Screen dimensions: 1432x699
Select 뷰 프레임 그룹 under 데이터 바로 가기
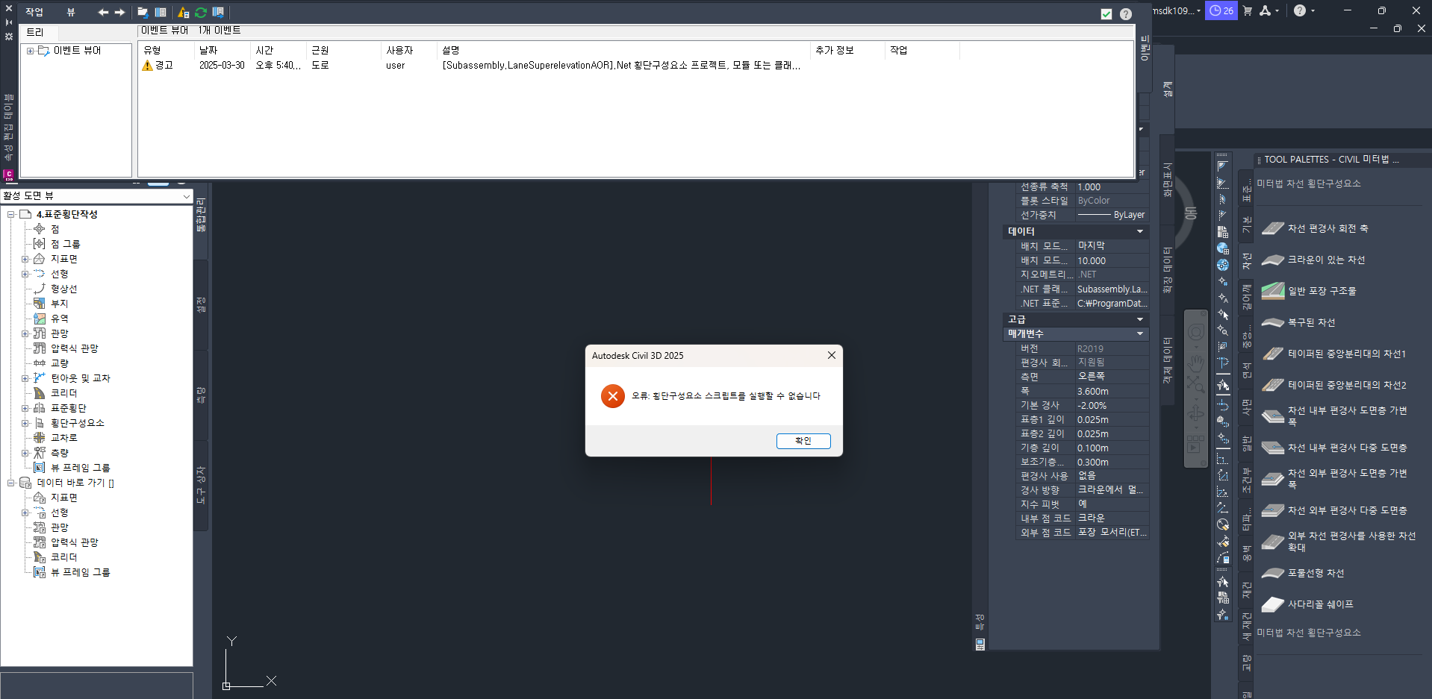click(x=80, y=573)
